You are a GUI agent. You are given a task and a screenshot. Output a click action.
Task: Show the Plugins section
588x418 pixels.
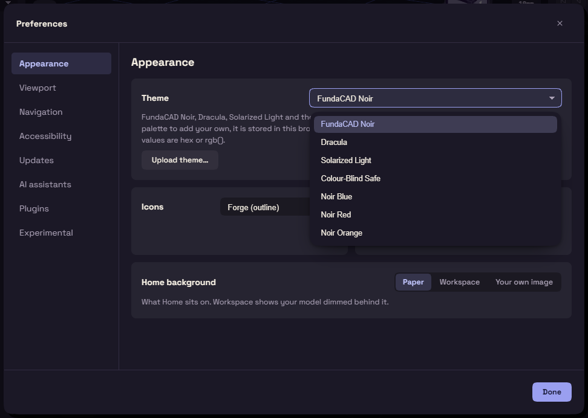61,208
